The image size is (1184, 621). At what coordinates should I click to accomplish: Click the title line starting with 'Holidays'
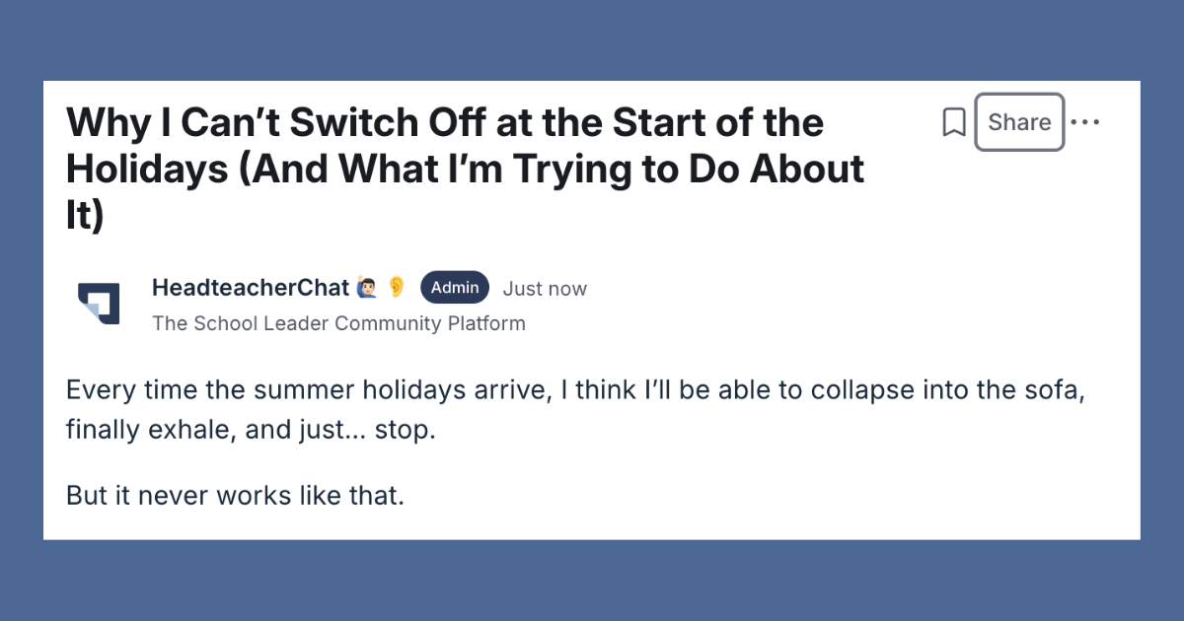tap(465, 169)
